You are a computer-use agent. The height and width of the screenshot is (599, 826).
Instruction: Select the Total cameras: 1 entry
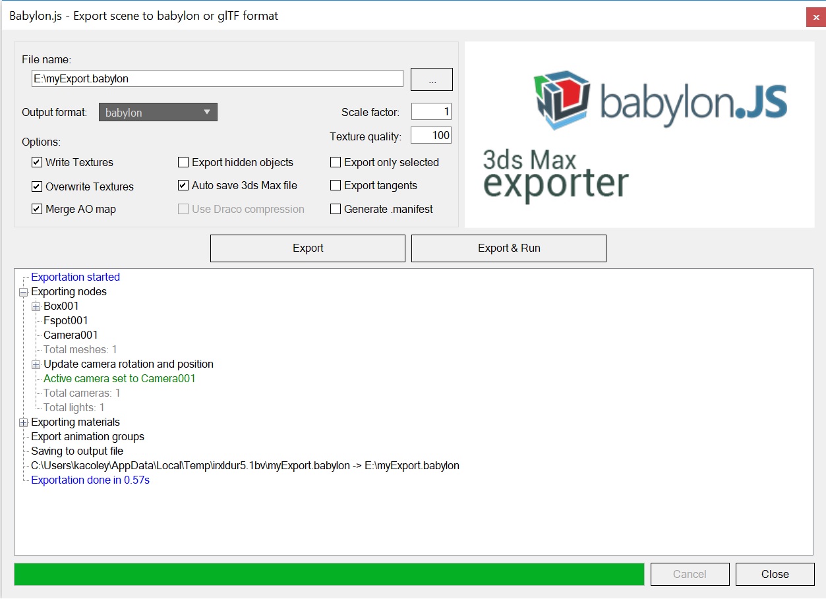click(82, 393)
